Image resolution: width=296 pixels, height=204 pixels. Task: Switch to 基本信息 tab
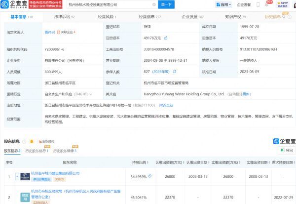[x=22, y=17]
